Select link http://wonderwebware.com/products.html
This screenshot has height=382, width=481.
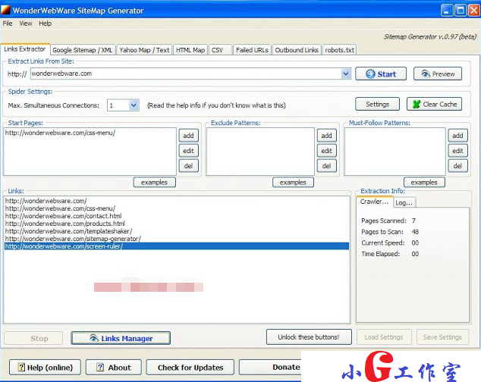coord(65,224)
